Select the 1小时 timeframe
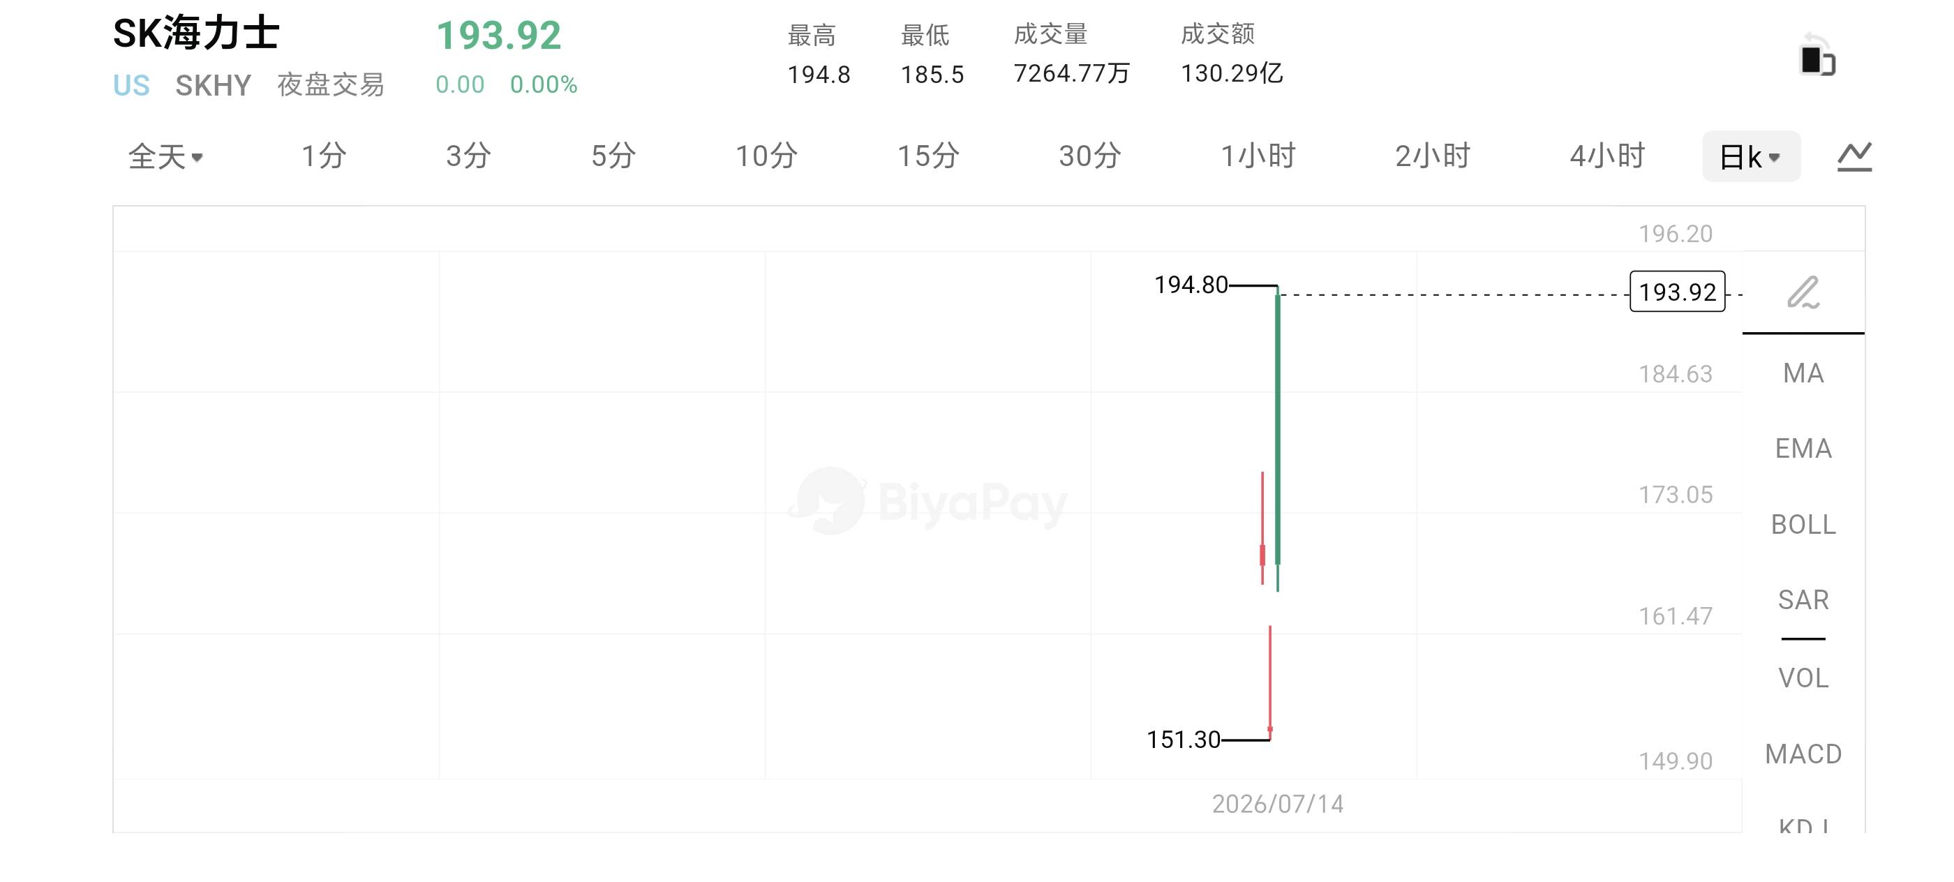The height and width of the screenshot is (882, 1954). click(x=1258, y=156)
